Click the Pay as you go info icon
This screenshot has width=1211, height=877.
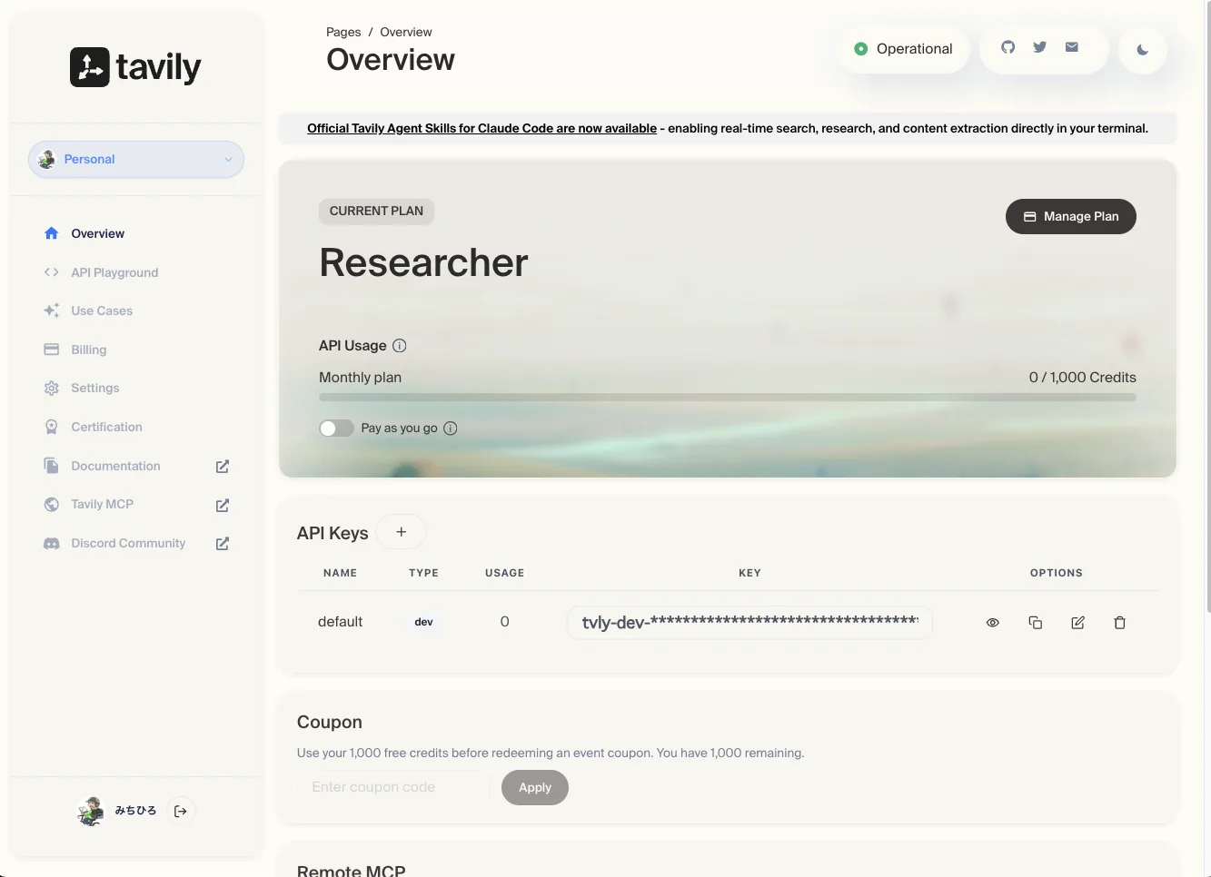click(451, 428)
